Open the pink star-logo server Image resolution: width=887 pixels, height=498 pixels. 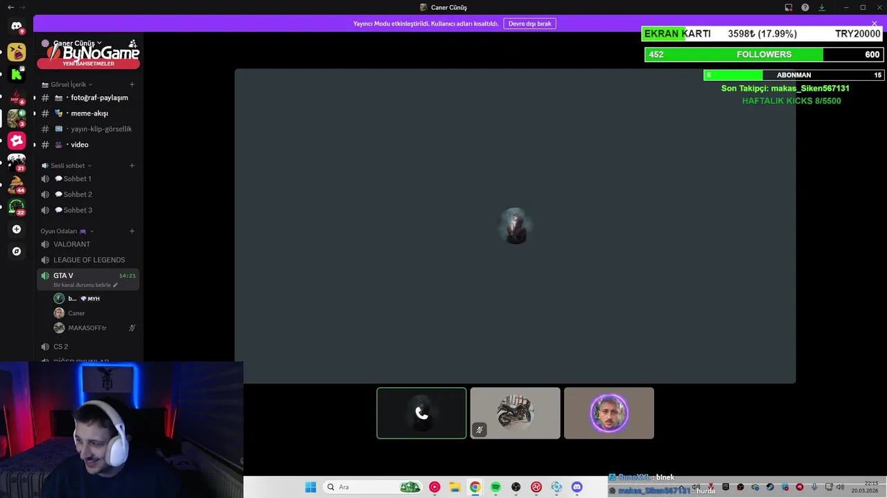[17, 140]
